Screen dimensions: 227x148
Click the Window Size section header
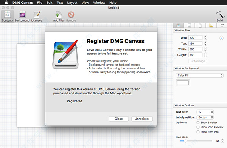click(182, 30)
